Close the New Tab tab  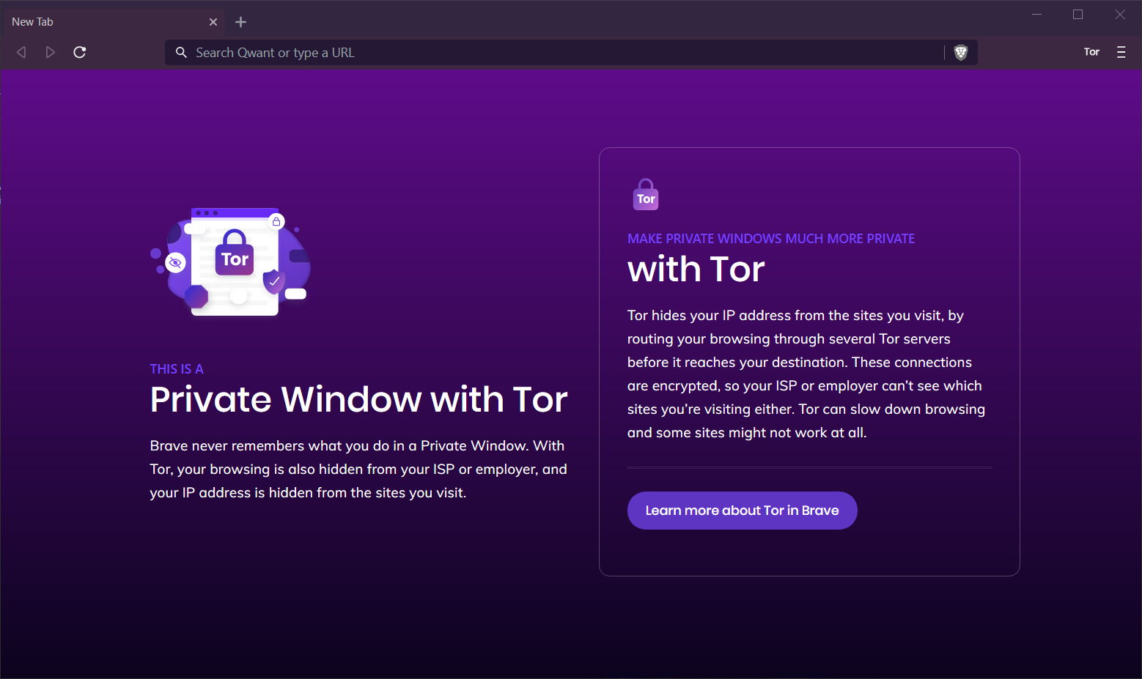pos(213,22)
